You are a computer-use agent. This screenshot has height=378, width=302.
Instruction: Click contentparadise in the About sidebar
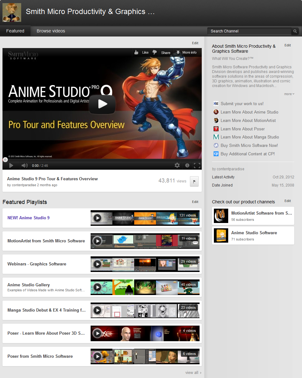(231, 169)
